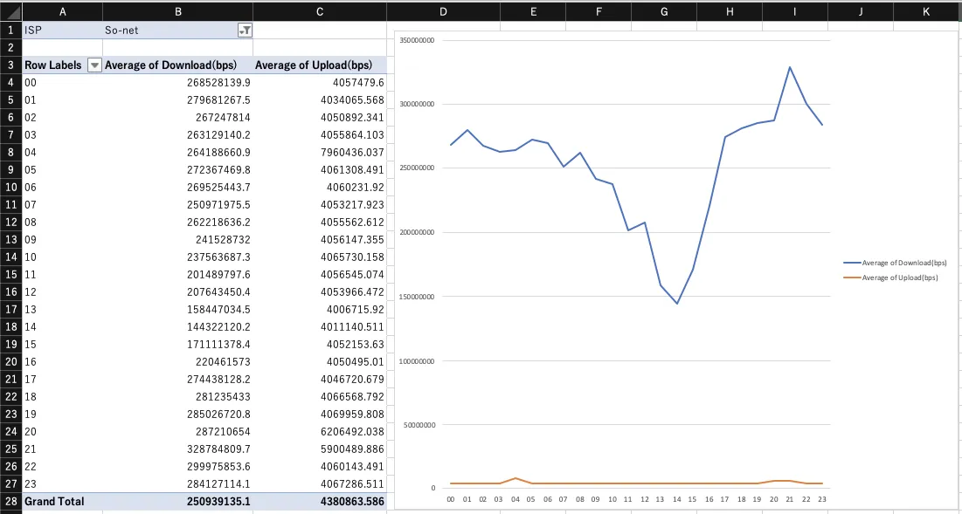
Task: Click the So-net filter value cell
Action: pos(166,30)
